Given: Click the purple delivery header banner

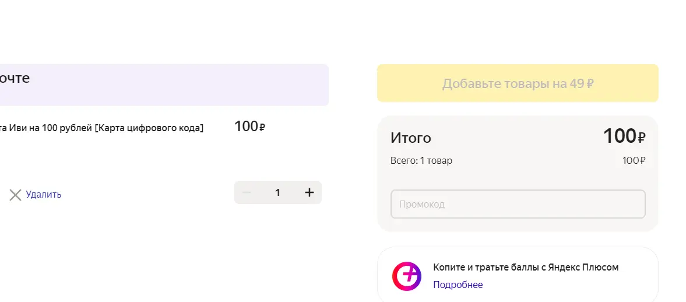Looking at the screenshot, I should (x=164, y=85).
